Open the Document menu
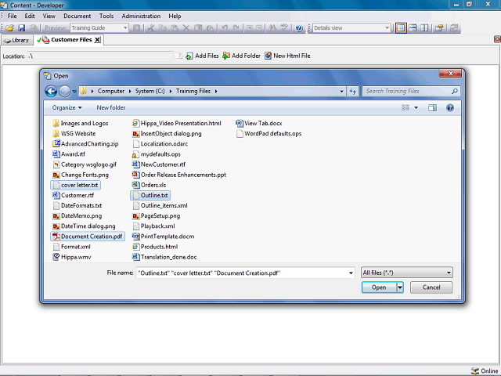The height and width of the screenshot is (376, 501). point(77,16)
